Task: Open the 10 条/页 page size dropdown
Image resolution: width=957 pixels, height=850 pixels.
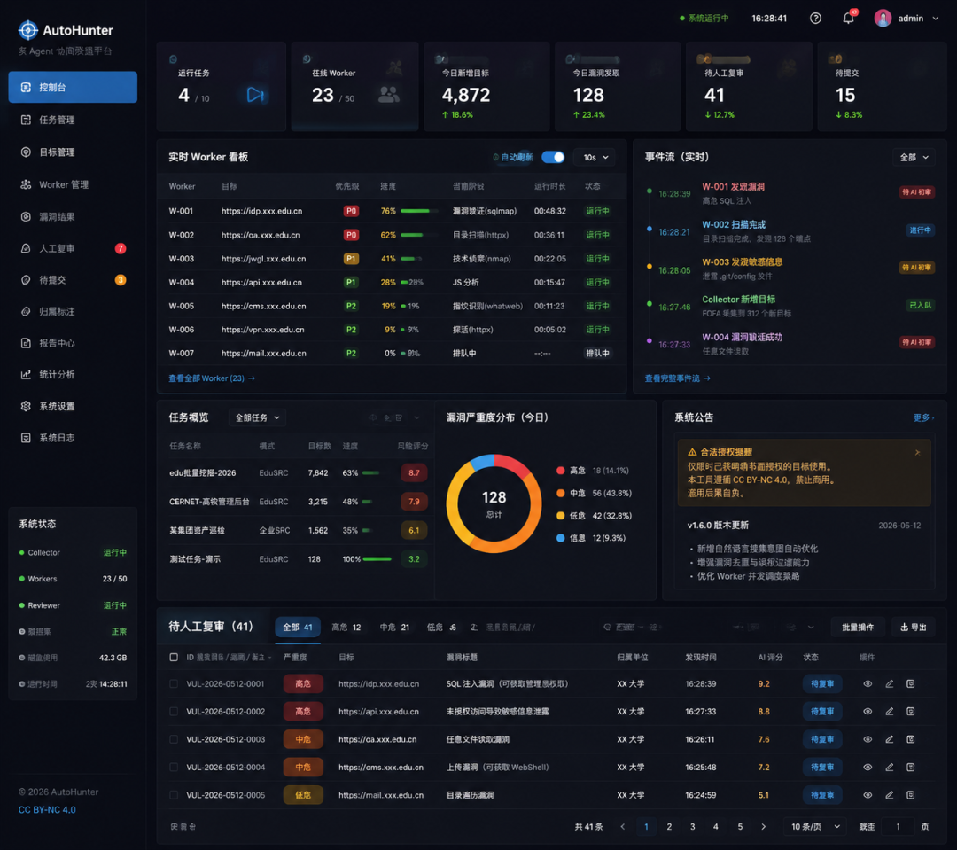Action: (x=815, y=827)
